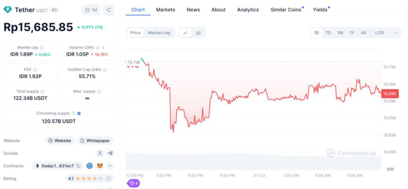The width and height of the screenshot is (408, 189).
Task: Open the Analytics tab
Action: pos(248,10)
